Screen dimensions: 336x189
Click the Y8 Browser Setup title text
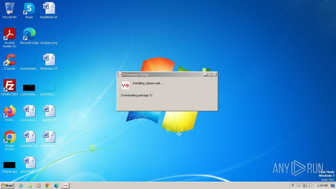tap(135, 75)
